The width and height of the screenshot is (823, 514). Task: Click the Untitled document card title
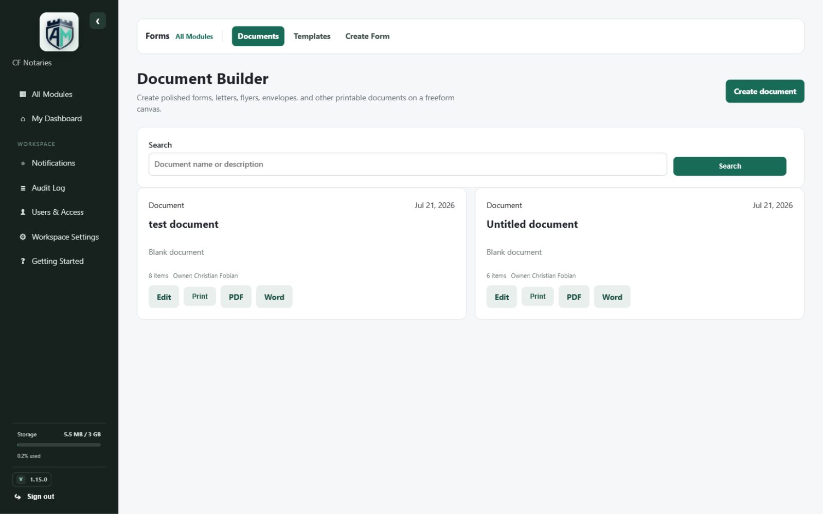532,224
